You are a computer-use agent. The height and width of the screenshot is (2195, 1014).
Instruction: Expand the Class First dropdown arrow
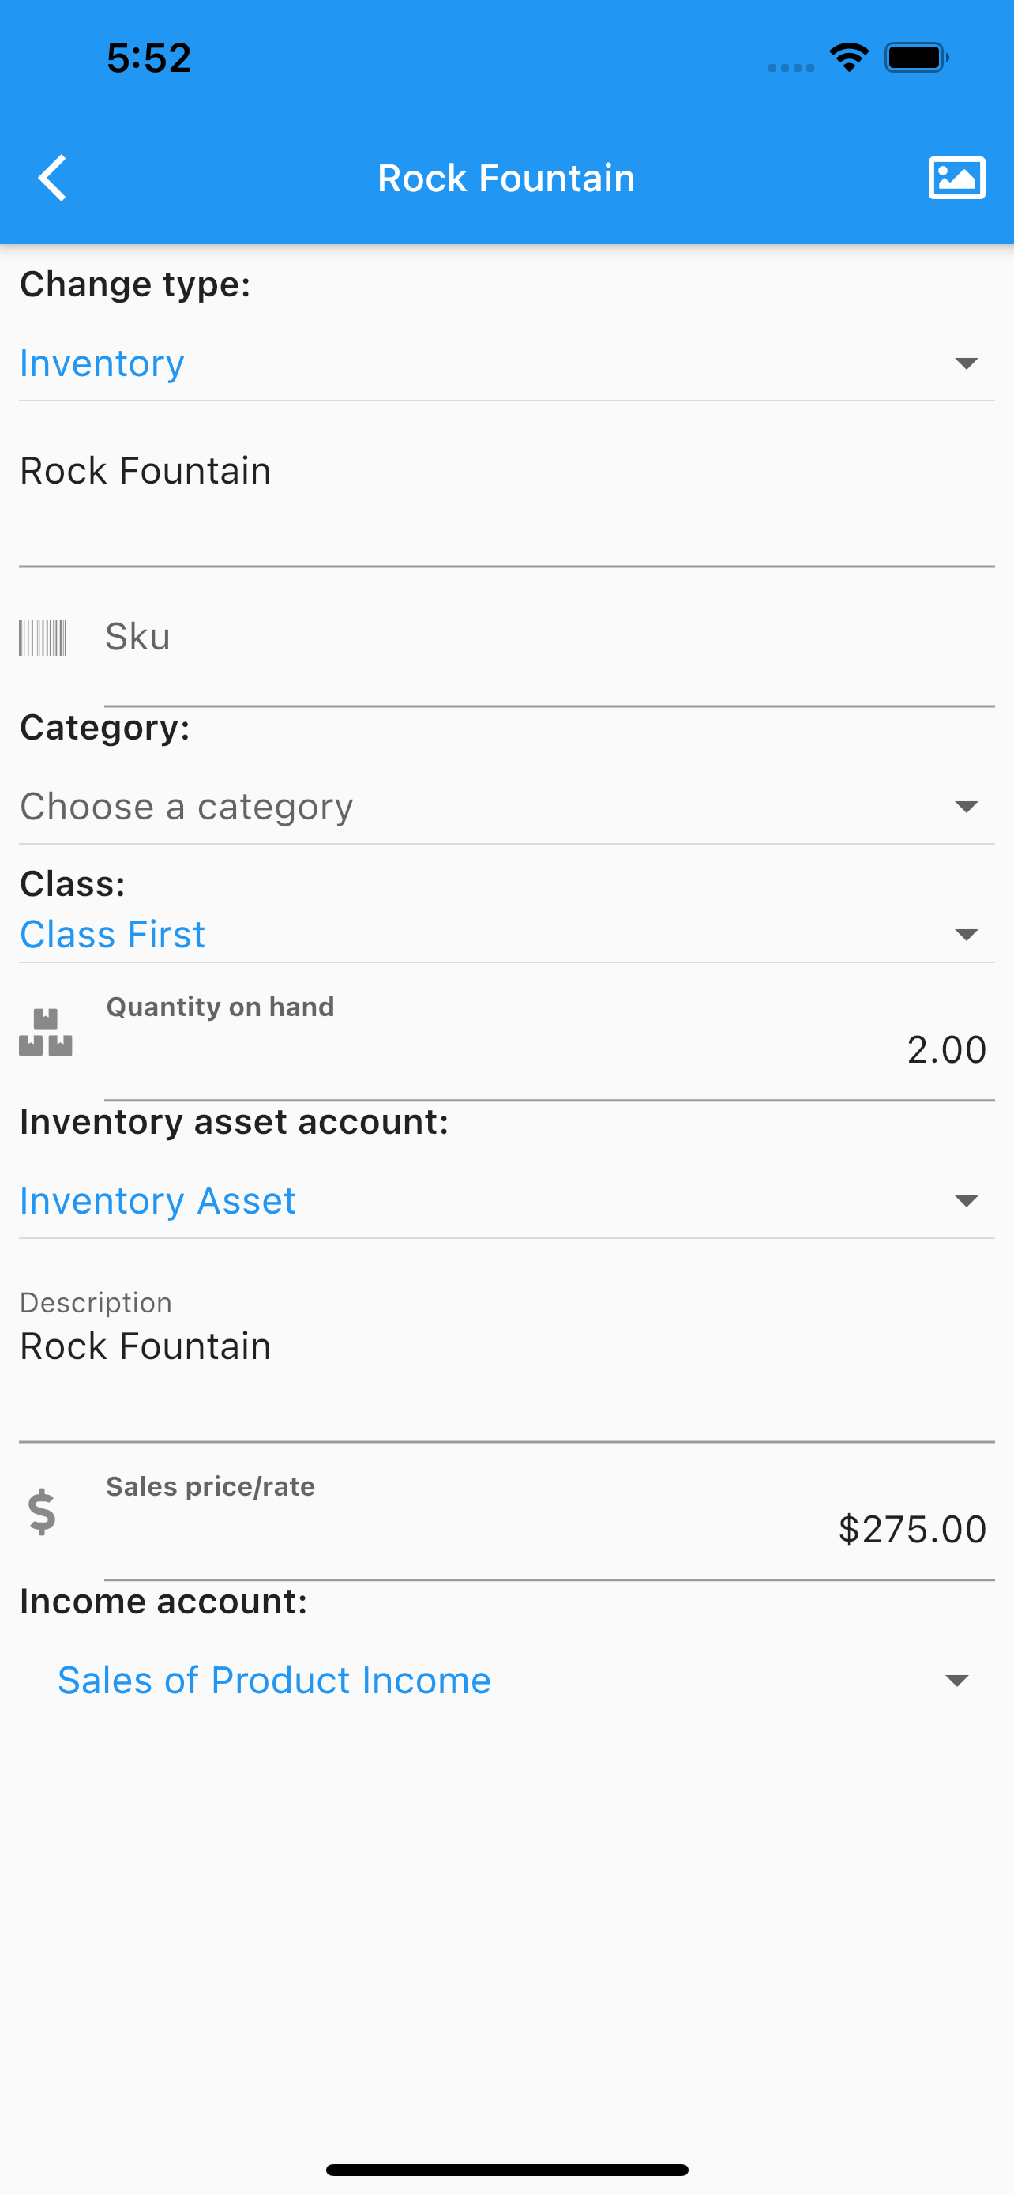click(x=966, y=935)
